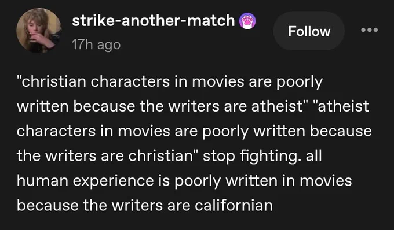This screenshot has width=394, height=230.
Task: Open the three-dot post options menu
Action: tap(370, 30)
